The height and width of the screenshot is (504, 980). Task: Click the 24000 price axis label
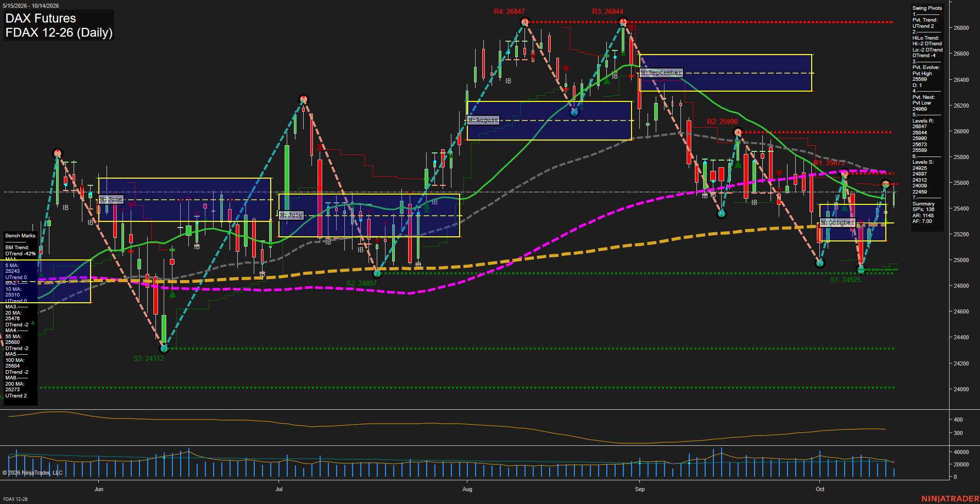961,389
